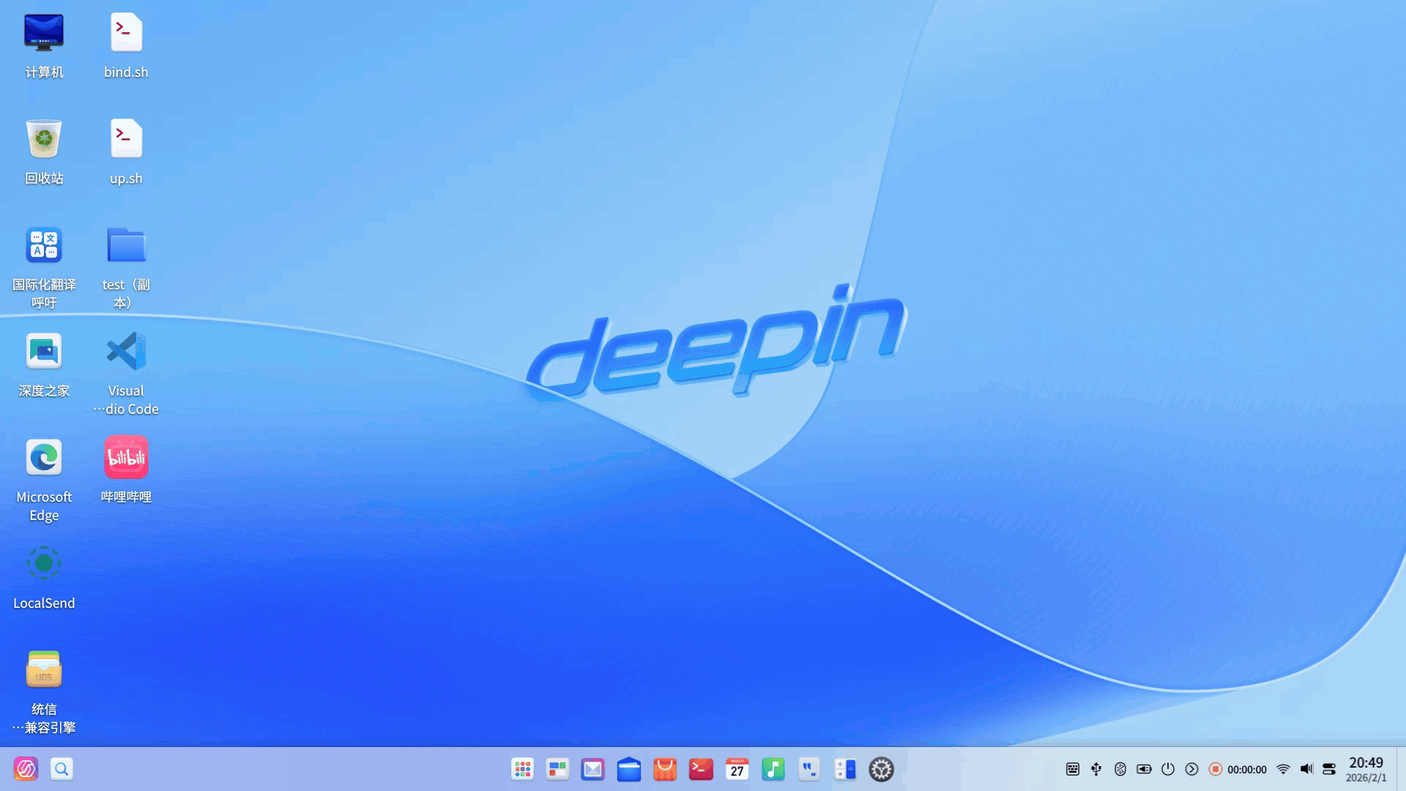
Task: Open Grand Search with the magnifier icon
Action: (62, 769)
